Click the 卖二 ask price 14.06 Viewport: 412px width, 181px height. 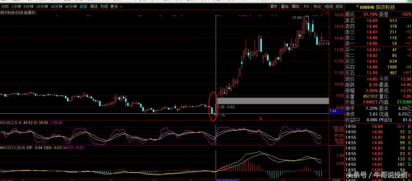[372, 38]
